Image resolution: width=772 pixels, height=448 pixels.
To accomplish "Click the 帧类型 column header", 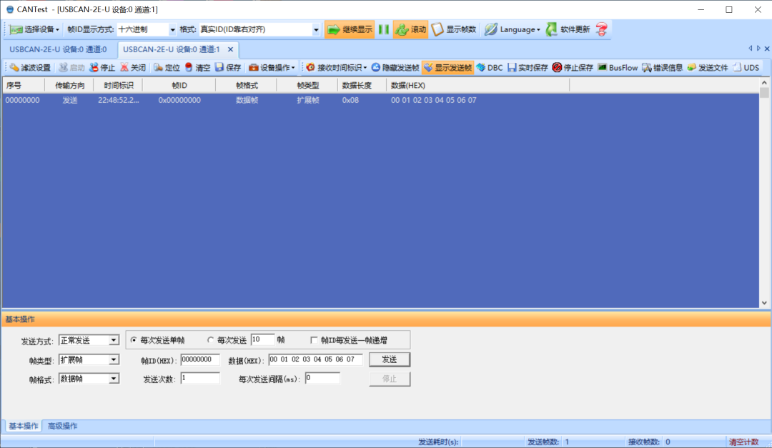I will [307, 85].
